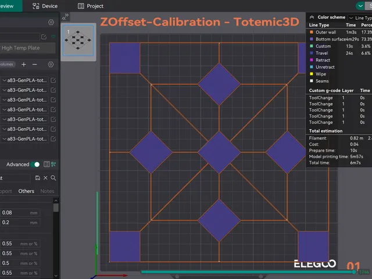Open the High Temp Plate dropdown
This screenshot has height=279, width=372.
(27, 48)
